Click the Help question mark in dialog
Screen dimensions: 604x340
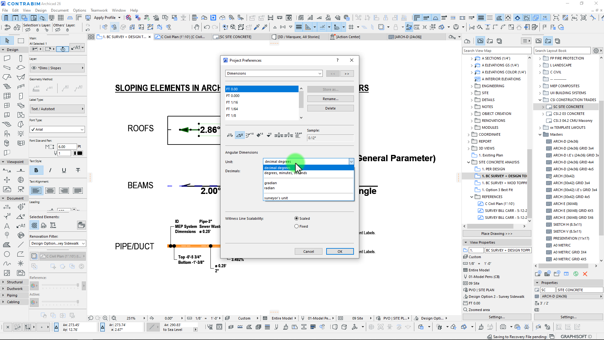(x=338, y=60)
